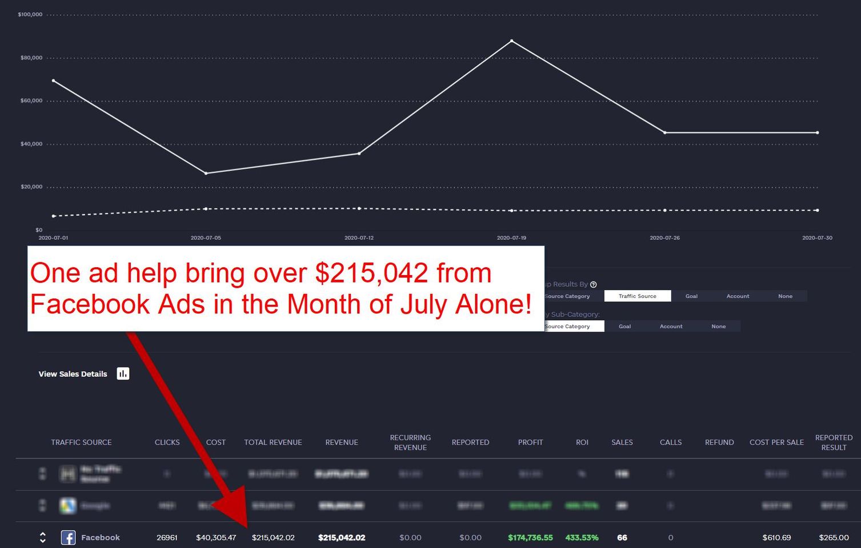Open the View Sales Details chart icon

coord(123,374)
